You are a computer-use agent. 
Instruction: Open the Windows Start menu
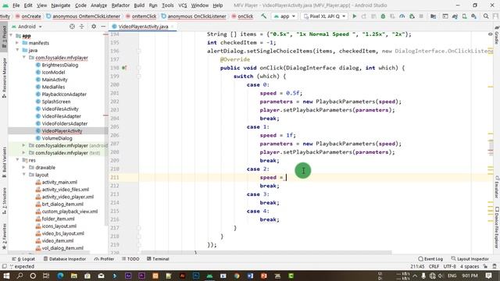6,276
